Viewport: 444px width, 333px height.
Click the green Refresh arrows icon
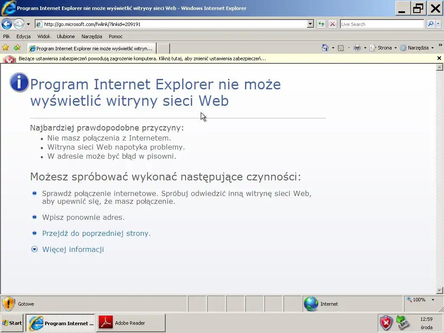(x=321, y=24)
